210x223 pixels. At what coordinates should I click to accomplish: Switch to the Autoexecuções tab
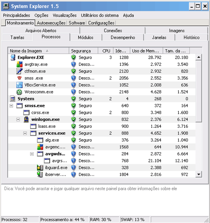51,23
